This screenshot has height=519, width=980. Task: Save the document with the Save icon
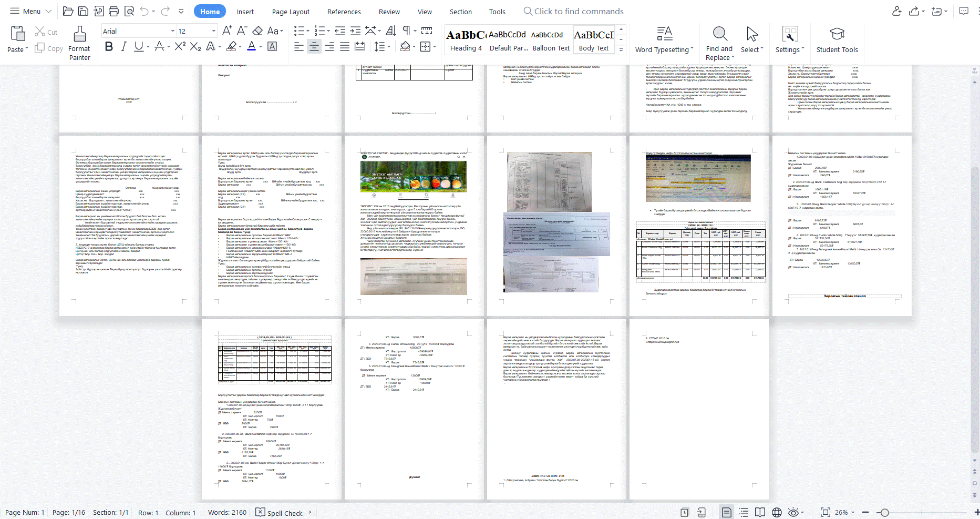click(83, 11)
